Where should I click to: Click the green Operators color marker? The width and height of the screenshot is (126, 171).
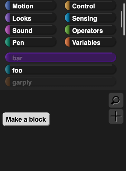(x=67, y=30)
